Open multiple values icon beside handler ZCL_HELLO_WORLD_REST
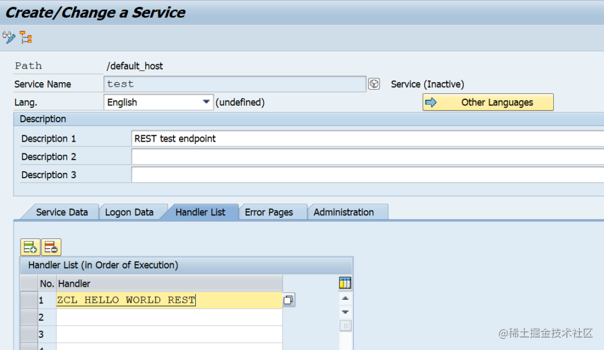 288,299
